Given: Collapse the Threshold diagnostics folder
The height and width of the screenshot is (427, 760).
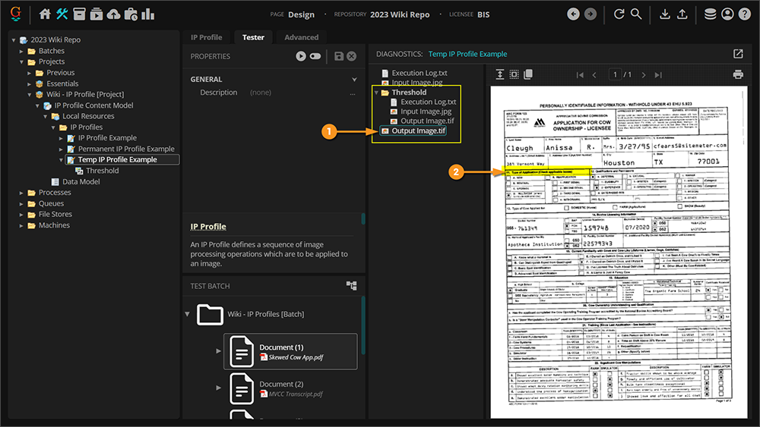Looking at the screenshot, I should [375, 93].
